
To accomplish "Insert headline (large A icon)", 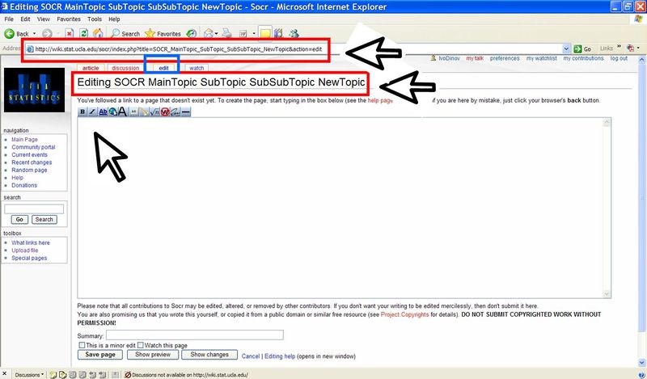I will pyautogui.click(x=123, y=112).
